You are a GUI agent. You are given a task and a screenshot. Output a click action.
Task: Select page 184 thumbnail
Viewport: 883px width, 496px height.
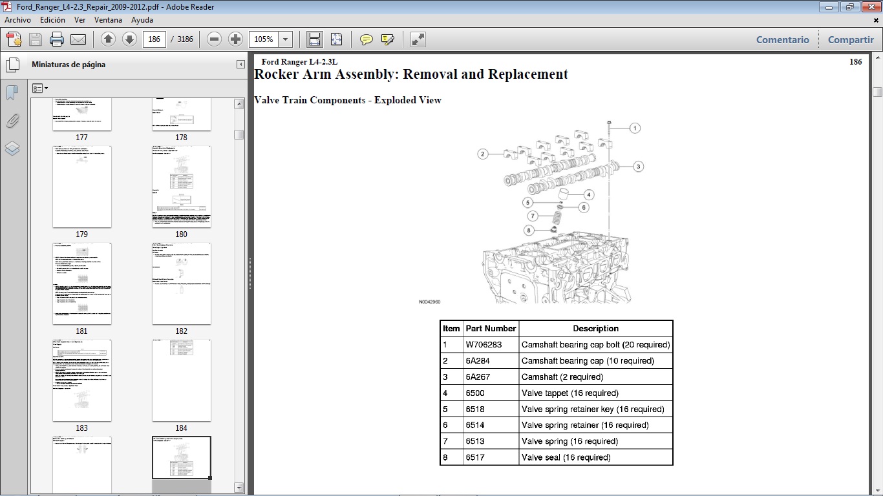pyautogui.click(x=181, y=380)
